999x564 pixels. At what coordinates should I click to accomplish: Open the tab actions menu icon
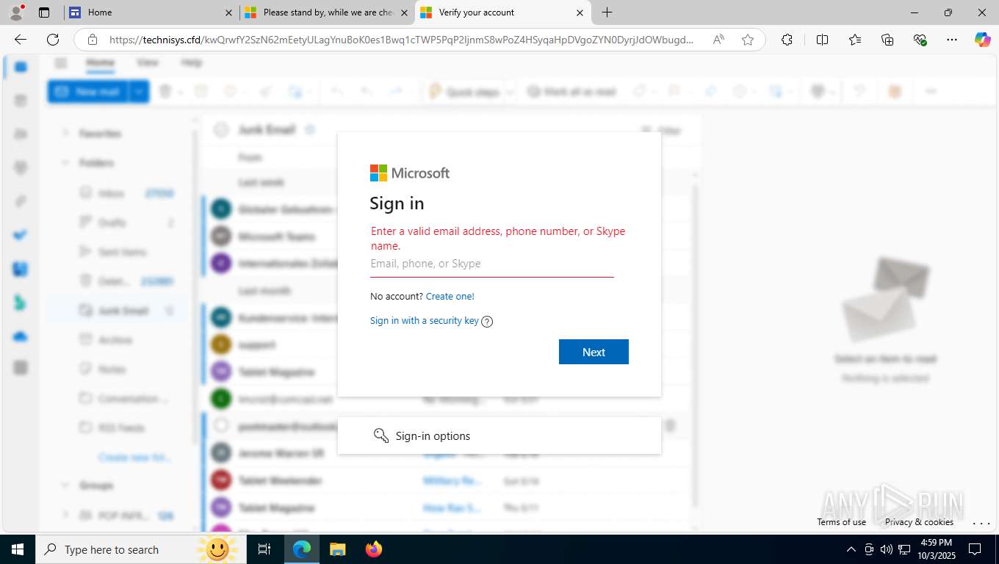[x=44, y=12]
